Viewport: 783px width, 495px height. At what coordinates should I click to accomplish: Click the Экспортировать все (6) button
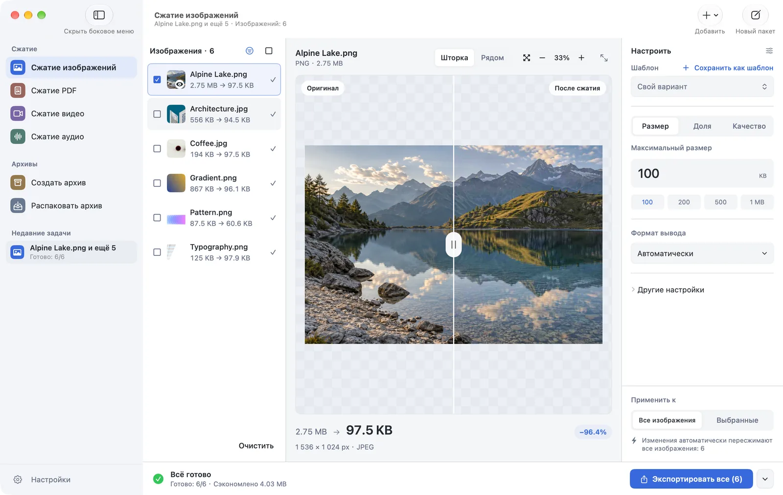(x=691, y=479)
